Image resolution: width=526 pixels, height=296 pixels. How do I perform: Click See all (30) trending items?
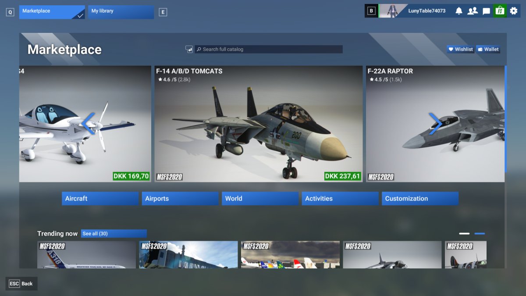[114, 234]
